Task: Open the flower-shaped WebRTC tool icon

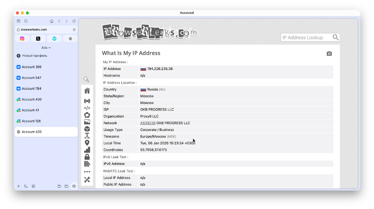Action: (x=87, y=115)
